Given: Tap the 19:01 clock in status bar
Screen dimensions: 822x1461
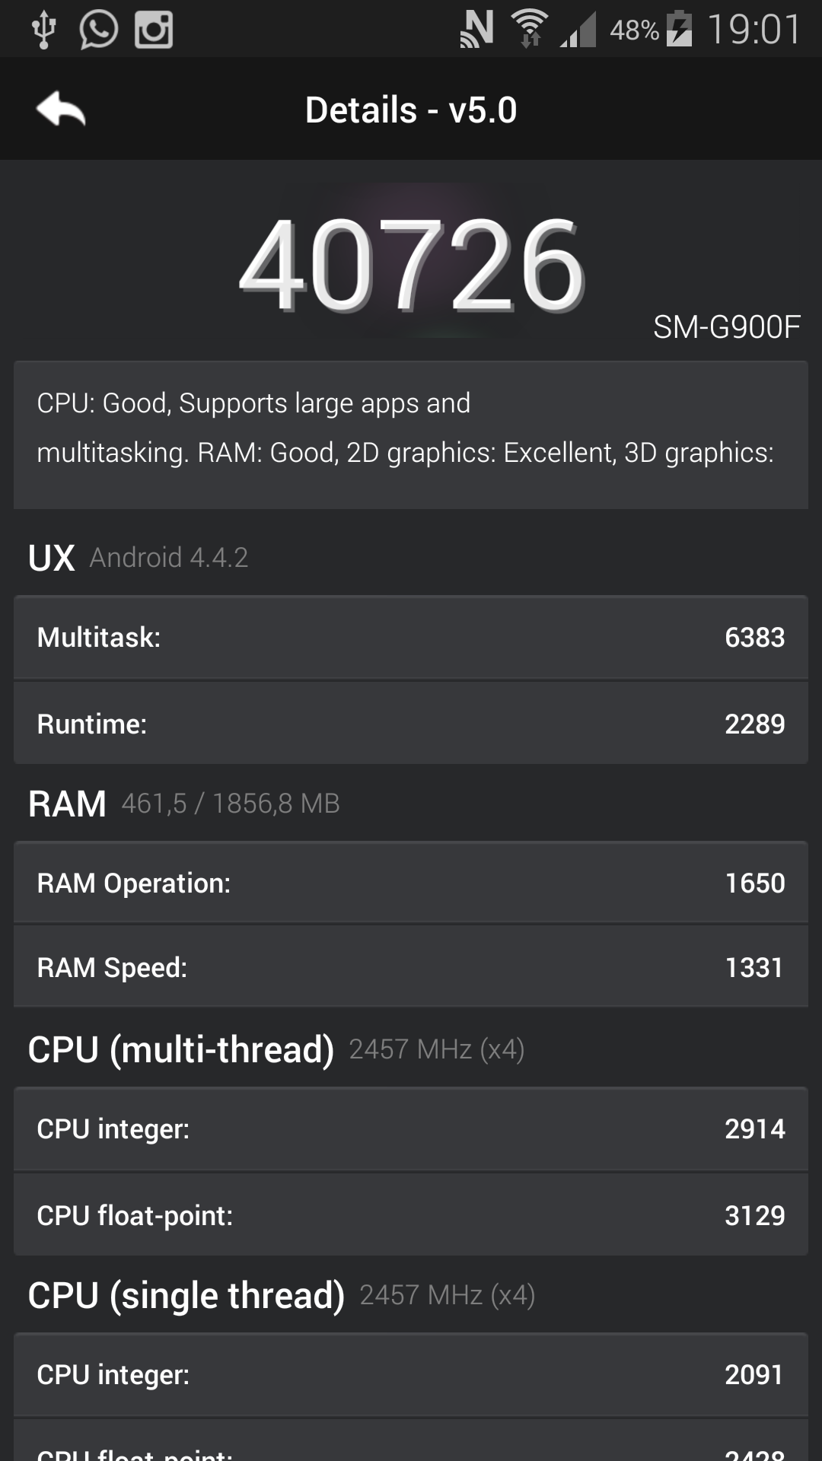Looking at the screenshot, I should 753,30.
